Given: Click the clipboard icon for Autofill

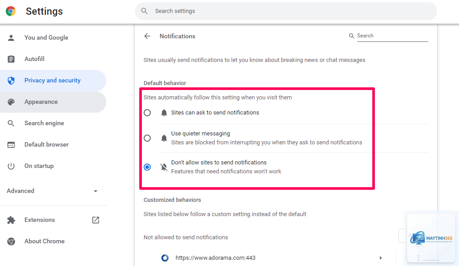Looking at the screenshot, I should pos(11,59).
